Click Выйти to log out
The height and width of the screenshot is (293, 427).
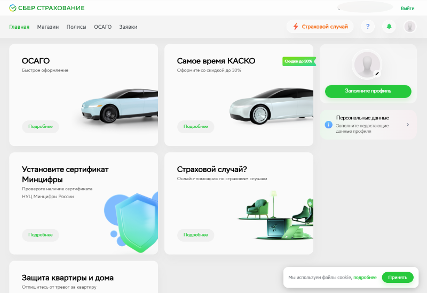pyautogui.click(x=407, y=8)
